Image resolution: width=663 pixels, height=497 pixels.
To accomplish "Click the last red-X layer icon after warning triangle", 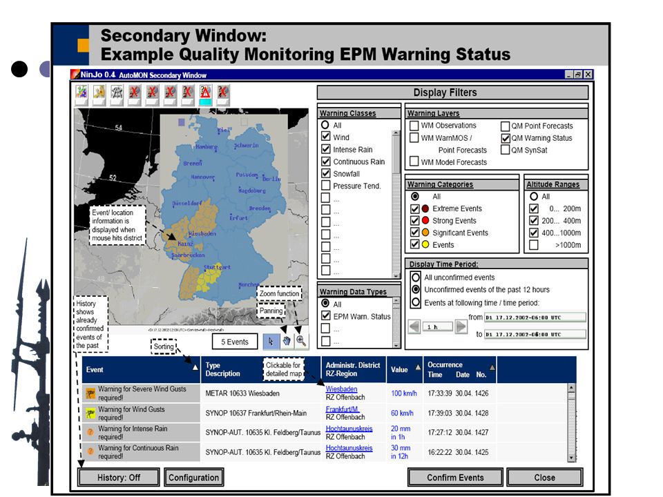I will pos(223,95).
